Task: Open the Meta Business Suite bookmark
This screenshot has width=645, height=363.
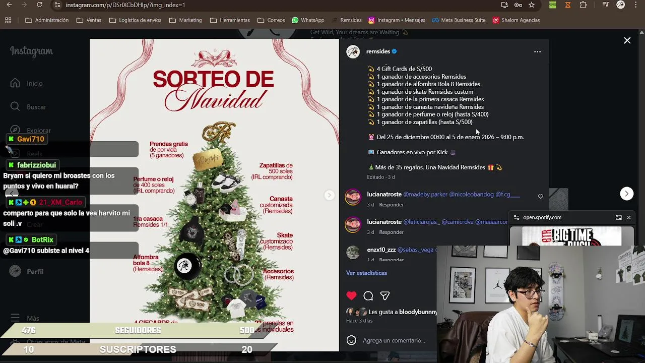Action: pyautogui.click(x=458, y=20)
